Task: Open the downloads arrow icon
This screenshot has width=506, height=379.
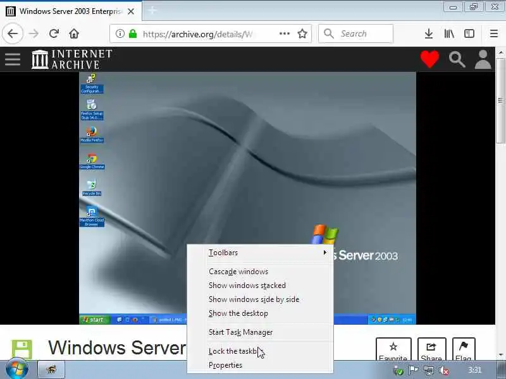Action: (x=429, y=33)
